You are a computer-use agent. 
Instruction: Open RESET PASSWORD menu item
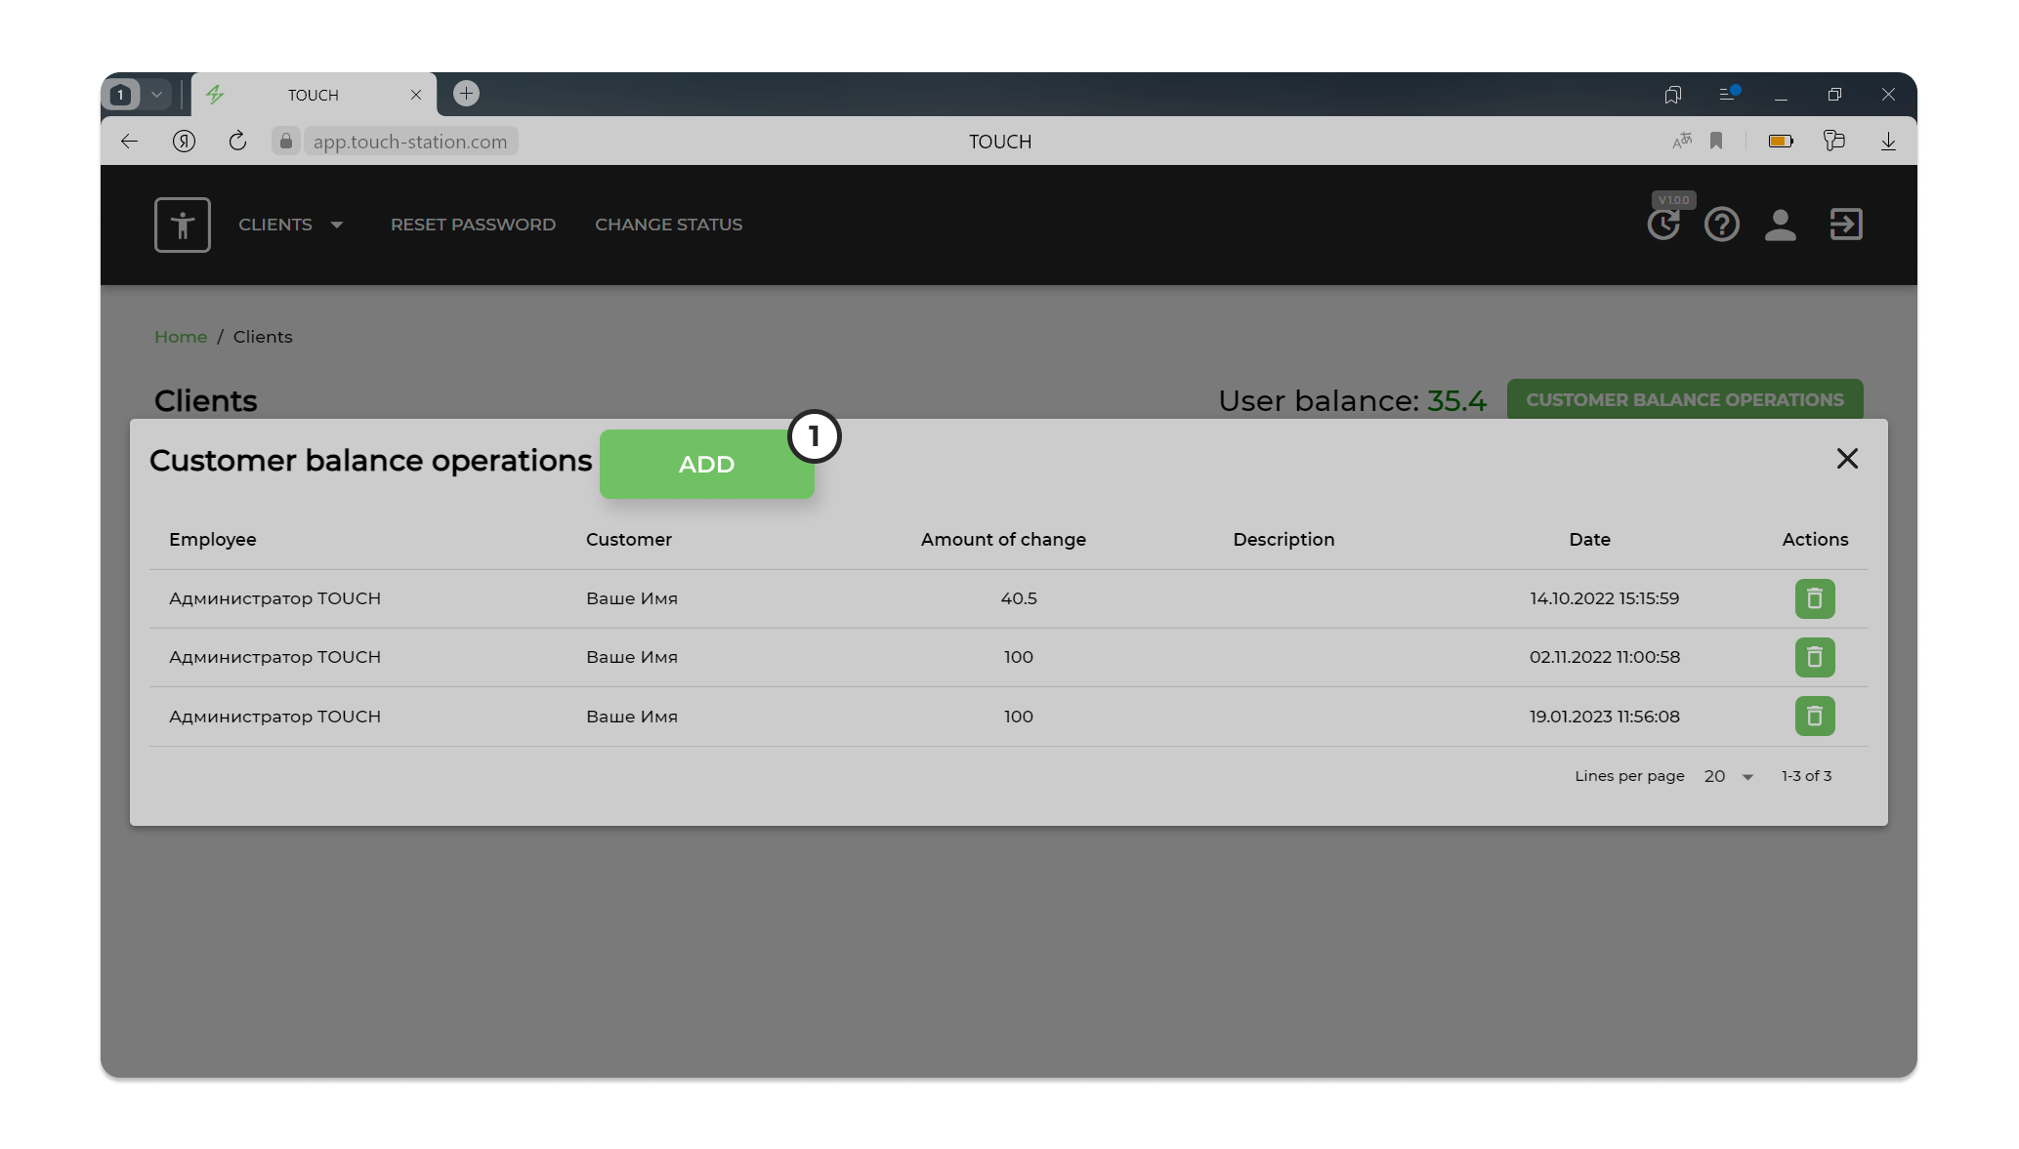click(473, 225)
